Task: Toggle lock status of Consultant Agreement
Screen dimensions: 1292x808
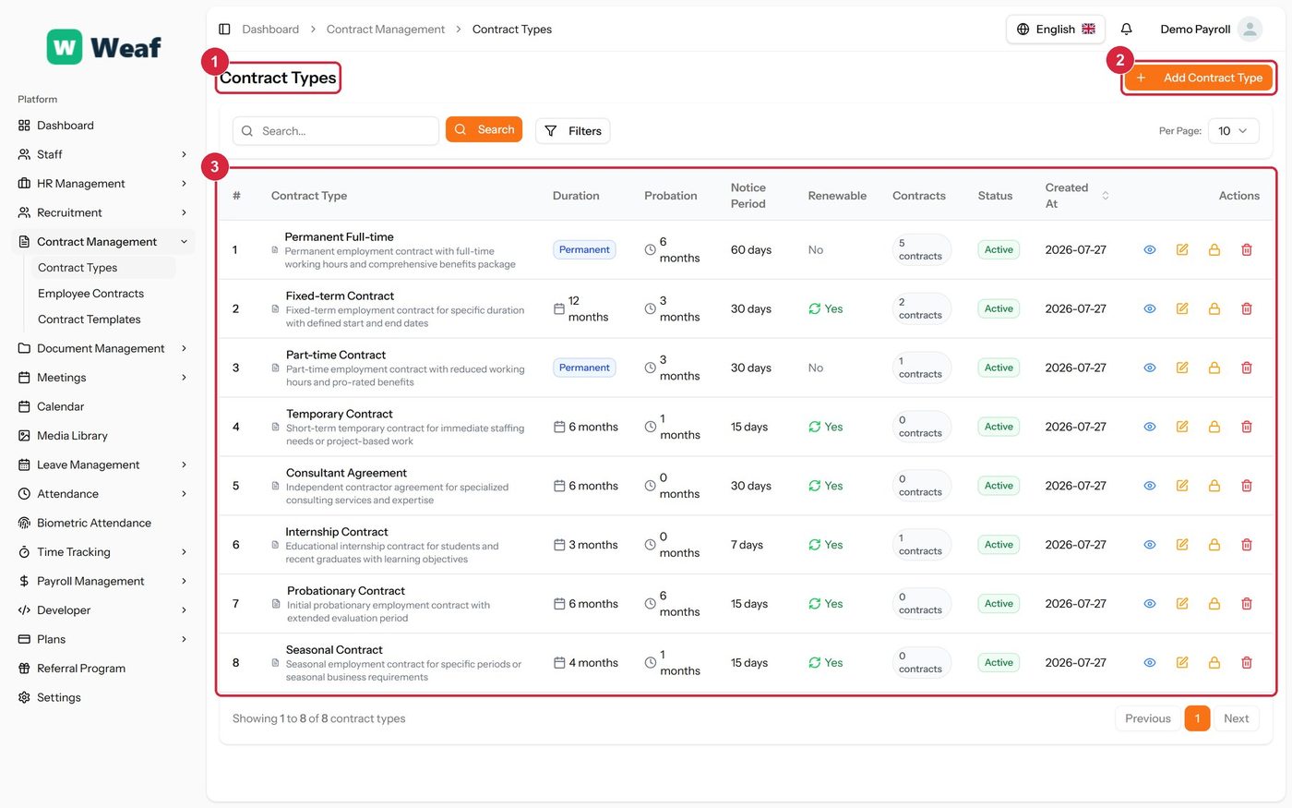Action: coord(1214,487)
